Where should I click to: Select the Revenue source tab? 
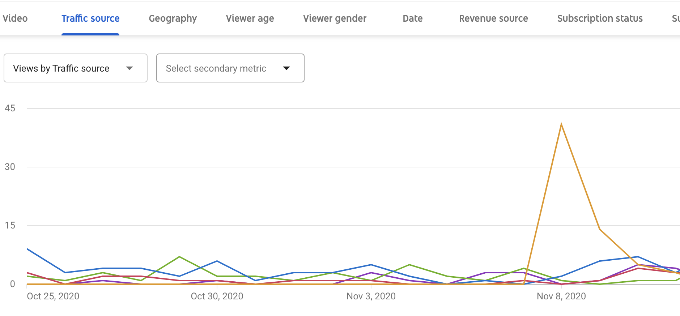(x=493, y=18)
